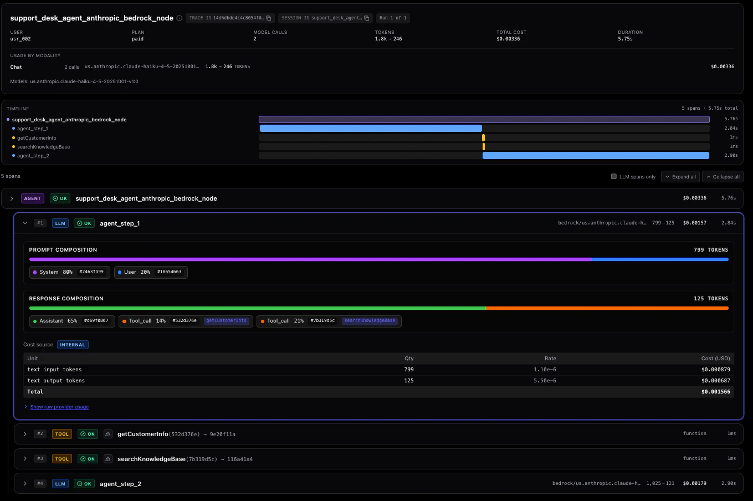753x501 pixels.
Task: Click the searchKnowledgeBase yellow timeline marker
Action: pos(483,147)
